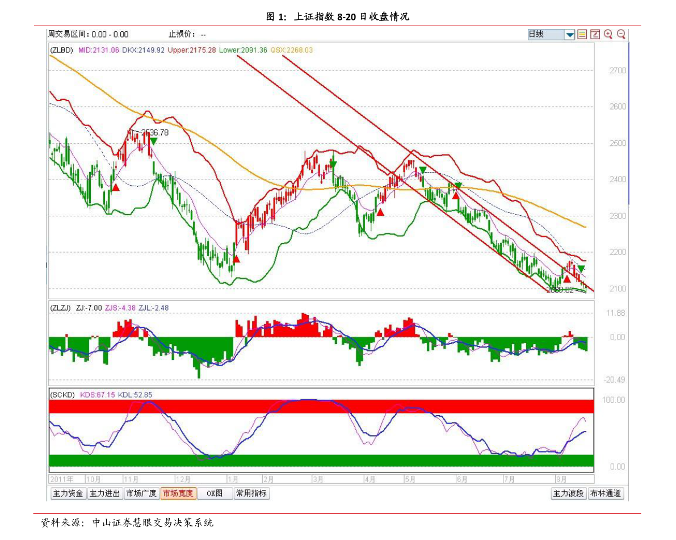Open the OX图 tab

tap(215, 493)
